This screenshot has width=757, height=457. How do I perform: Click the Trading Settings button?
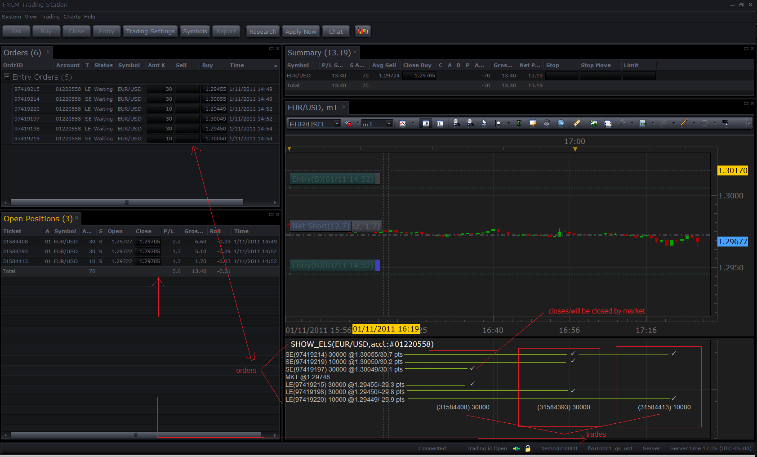pyautogui.click(x=150, y=31)
